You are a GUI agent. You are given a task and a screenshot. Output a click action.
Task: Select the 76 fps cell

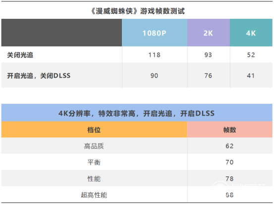point(208,76)
